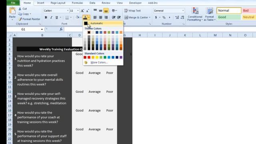Open the Calibri font name dropdown
The image size is (256, 144).
pos(68,11)
